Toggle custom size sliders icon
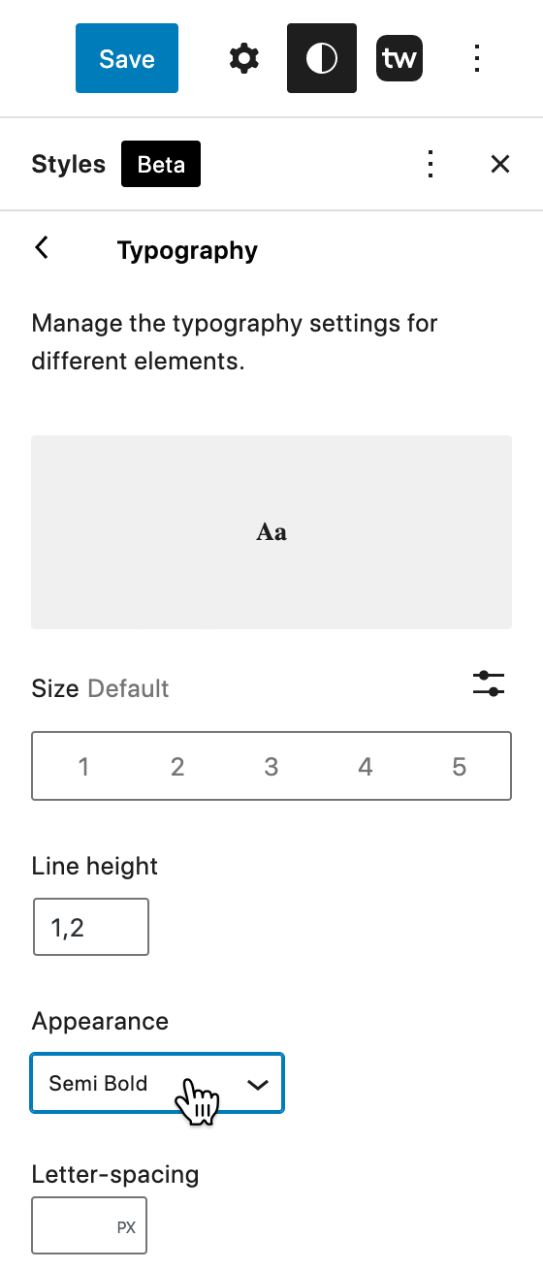Screen dimensions: 543x1270 pos(489,683)
